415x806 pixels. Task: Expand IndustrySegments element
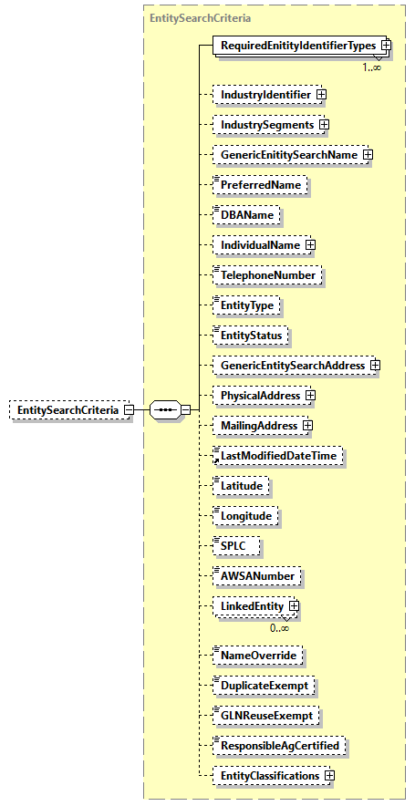[324, 124]
